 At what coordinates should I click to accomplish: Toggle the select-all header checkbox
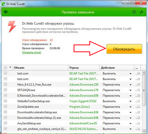coord(5,67)
